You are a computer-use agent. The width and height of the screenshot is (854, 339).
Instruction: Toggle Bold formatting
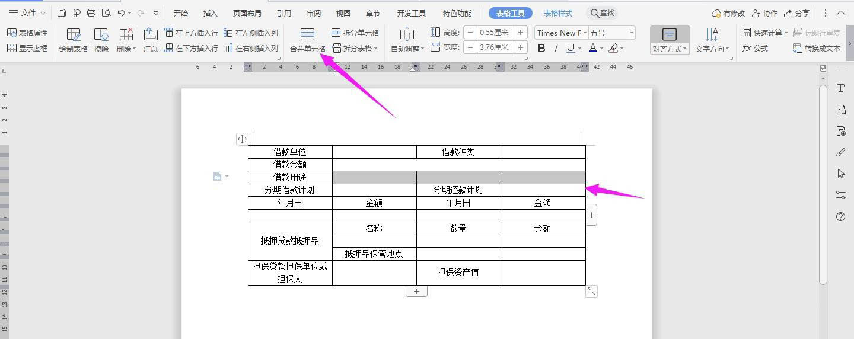541,49
